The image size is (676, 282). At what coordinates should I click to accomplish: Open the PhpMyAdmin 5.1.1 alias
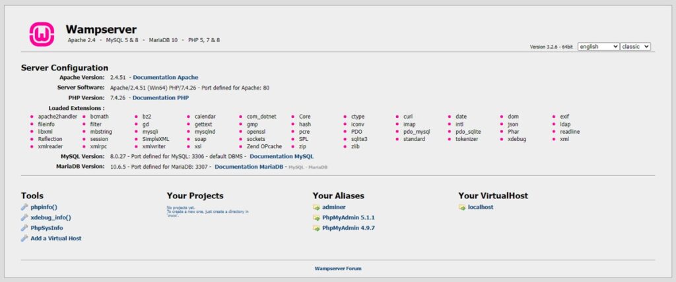click(x=349, y=217)
